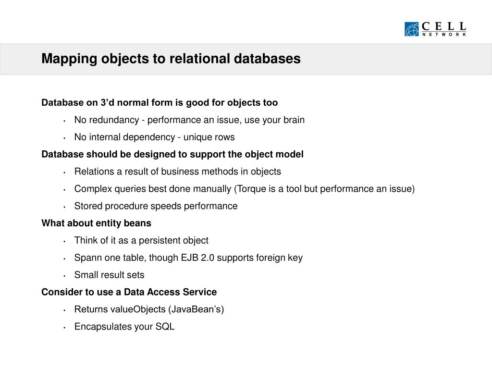The height and width of the screenshot is (369, 492).
Task: Click 'Returns valueObjects (JavaBean's)' line
Action: click(x=149, y=309)
